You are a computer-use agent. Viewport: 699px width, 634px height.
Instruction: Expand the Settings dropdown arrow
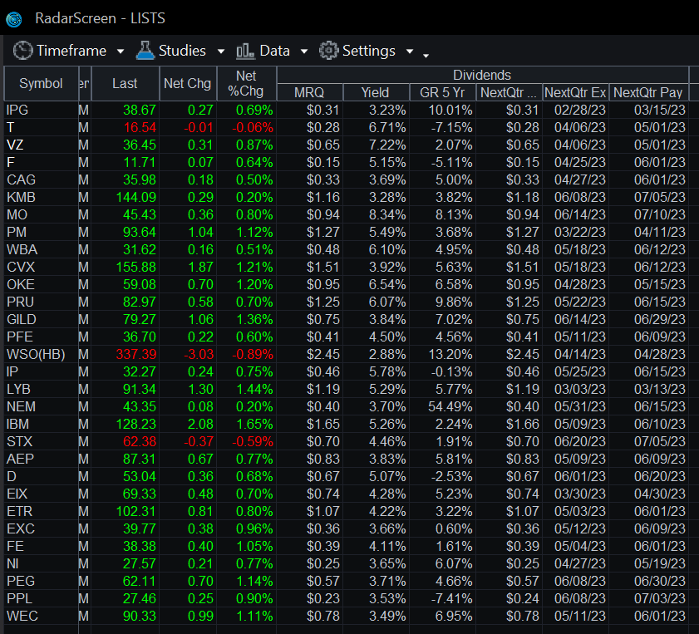[x=410, y=52]
